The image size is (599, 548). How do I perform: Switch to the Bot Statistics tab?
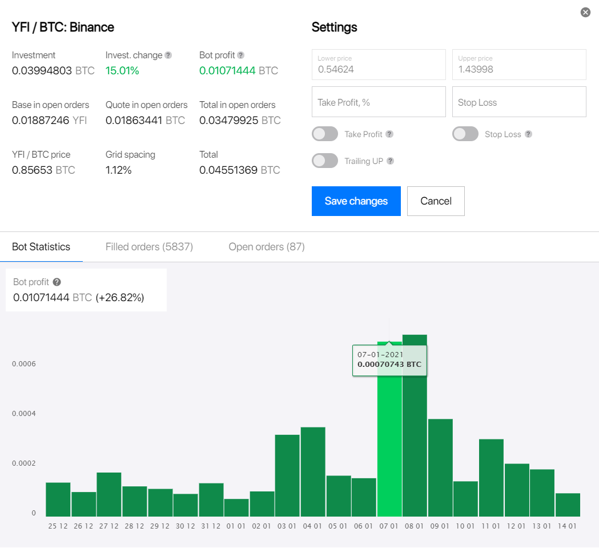[x=41, y=247]
